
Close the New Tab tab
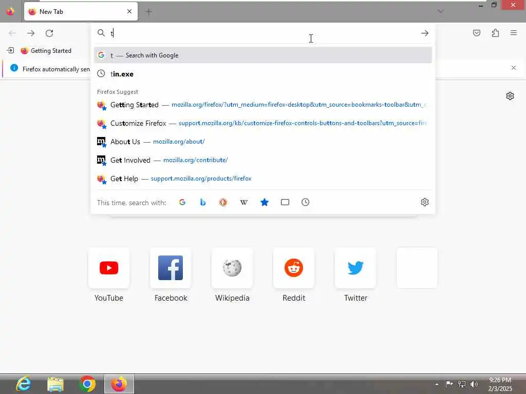click(129, 11)
